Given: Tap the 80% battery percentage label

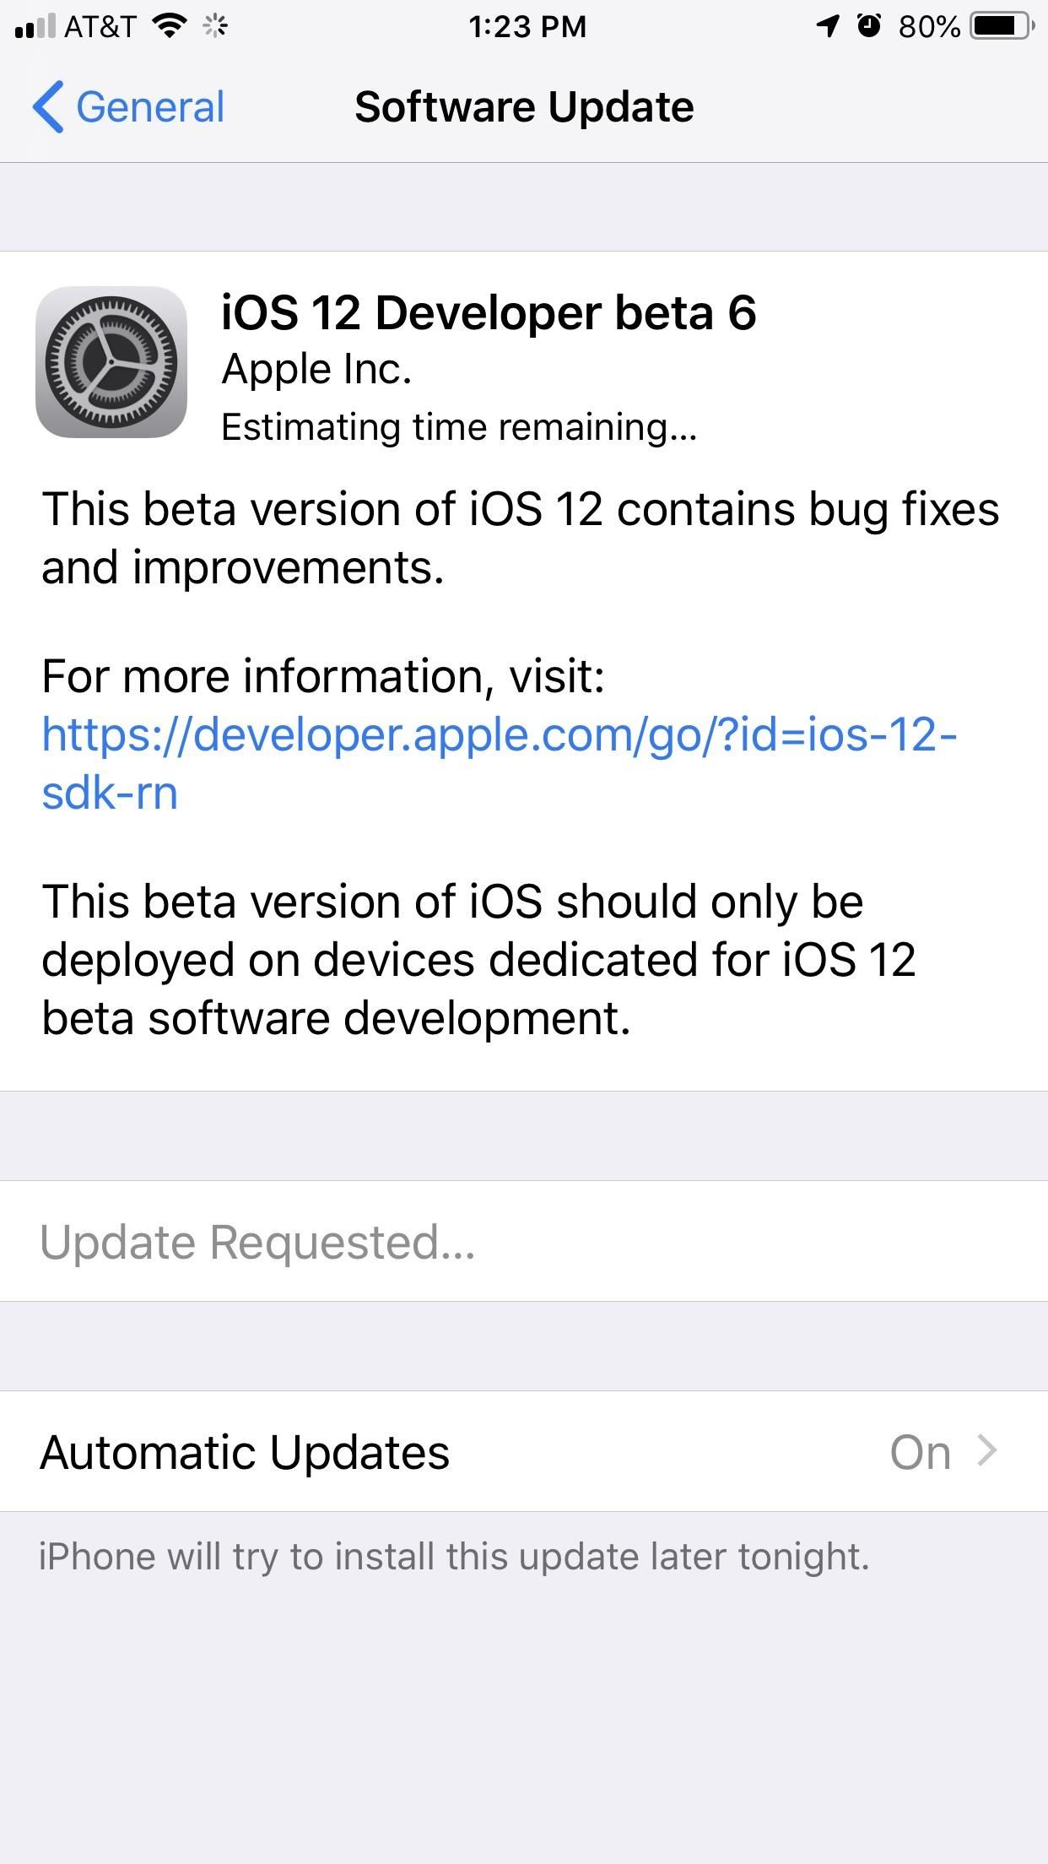Looking at the screenshot, I should coord(929,26).
